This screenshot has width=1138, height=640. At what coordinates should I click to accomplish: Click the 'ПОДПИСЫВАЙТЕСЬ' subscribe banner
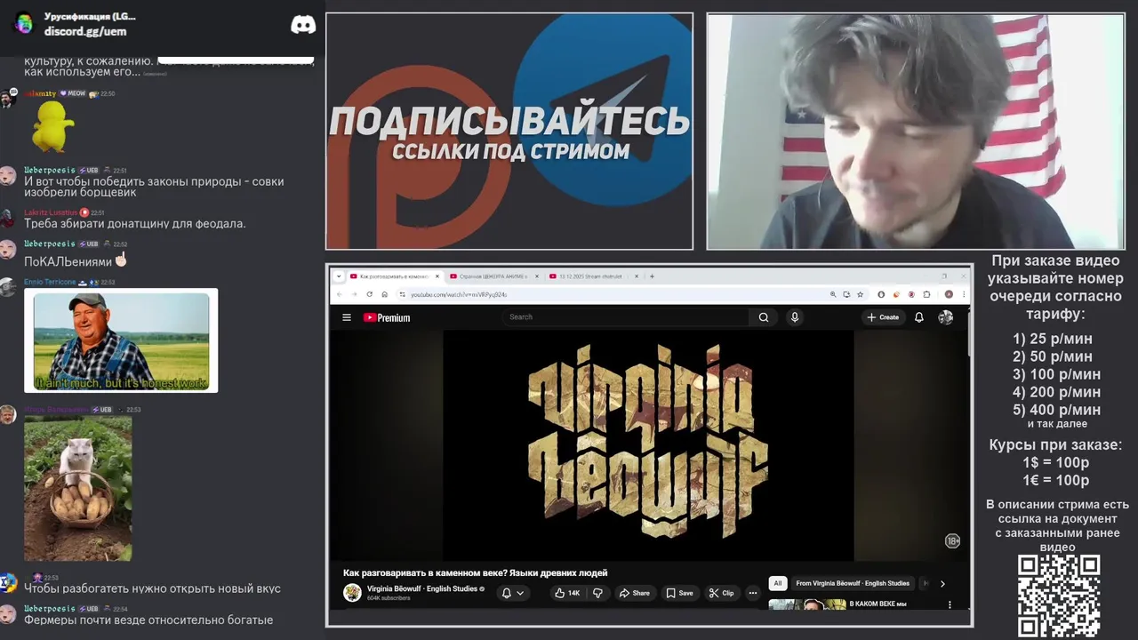[509, 132]
